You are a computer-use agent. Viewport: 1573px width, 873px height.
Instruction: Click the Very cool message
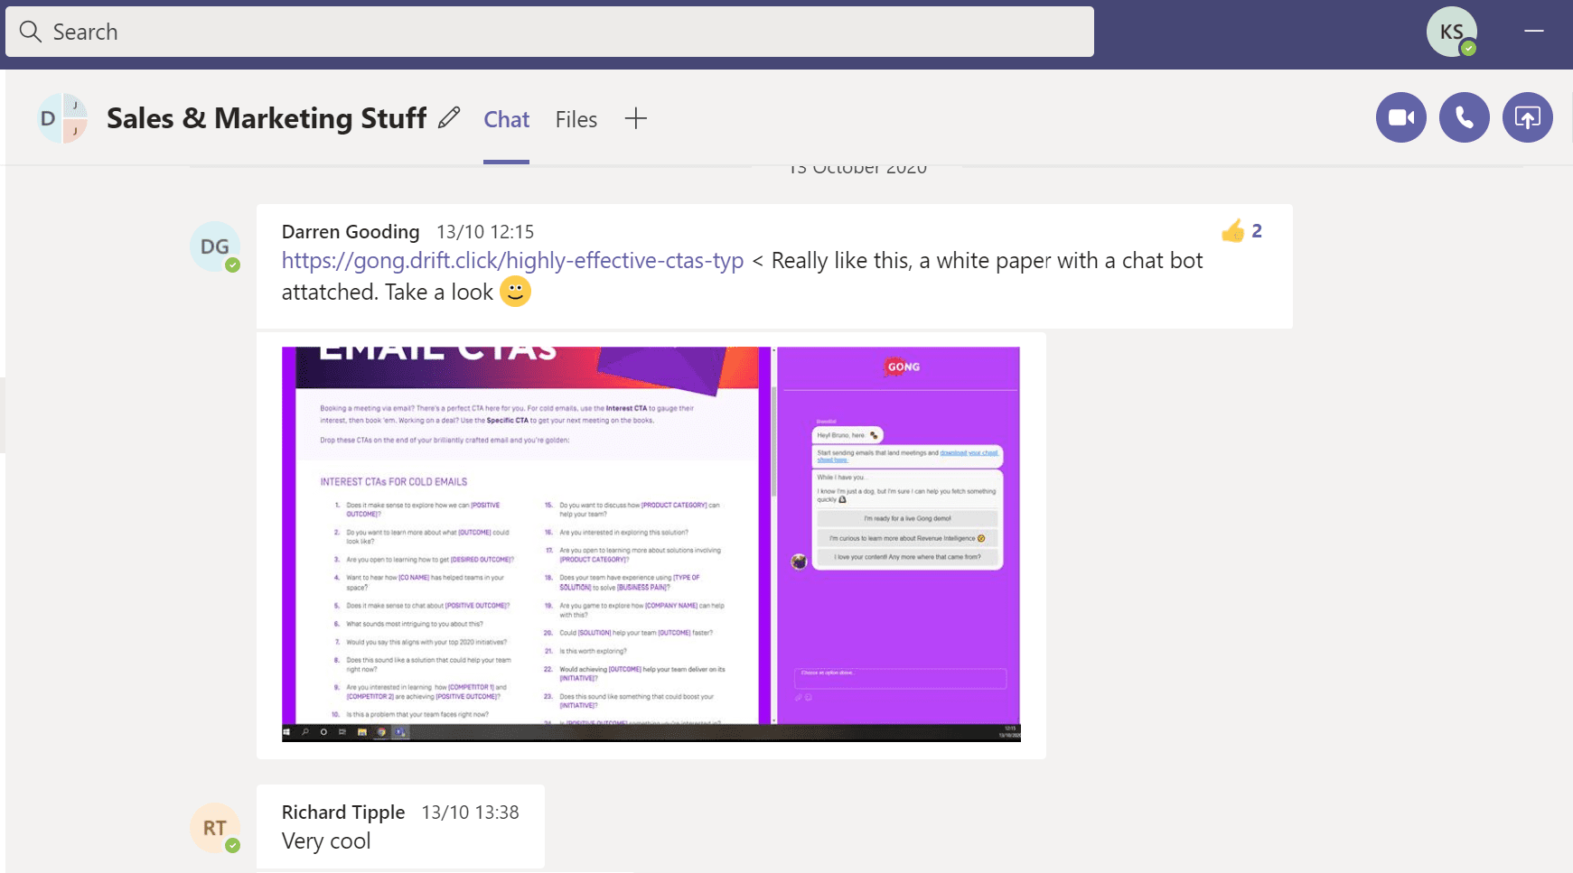click(325, 840)
